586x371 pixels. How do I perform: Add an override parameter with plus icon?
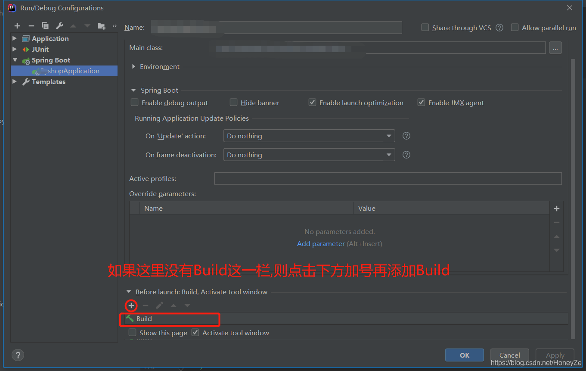[x=557, y=209]
